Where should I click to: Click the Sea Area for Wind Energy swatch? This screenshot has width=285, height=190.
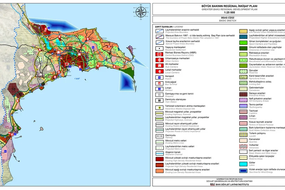pos(243,171)
